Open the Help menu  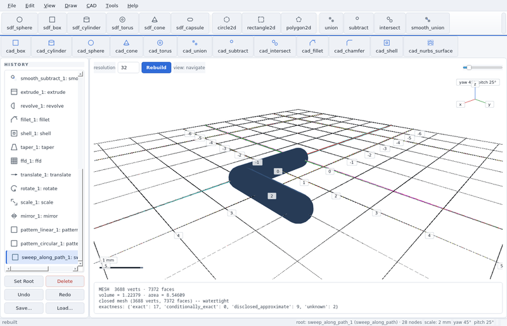click(132, 6)
